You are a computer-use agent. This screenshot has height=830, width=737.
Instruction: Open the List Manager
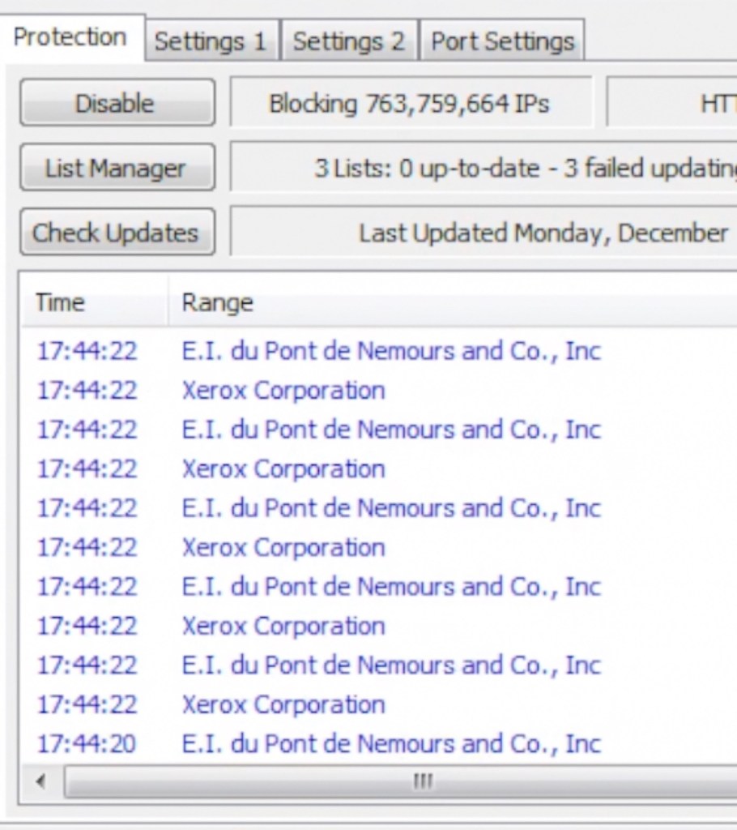(x=117, y=168)
